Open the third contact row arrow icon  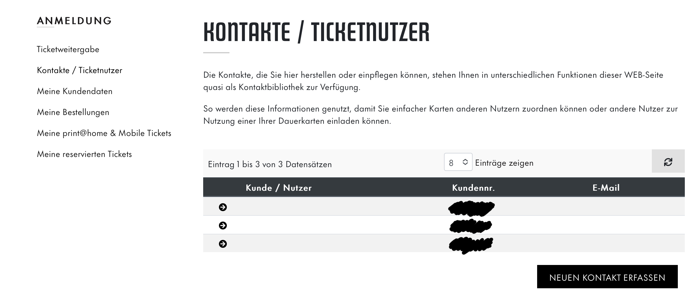(223, 244)
